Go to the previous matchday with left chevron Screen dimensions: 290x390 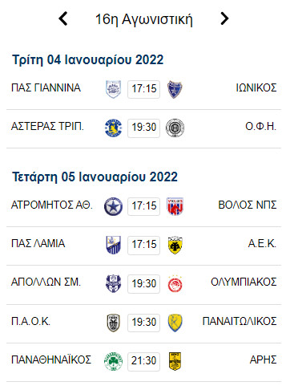(x=63, y=19)
